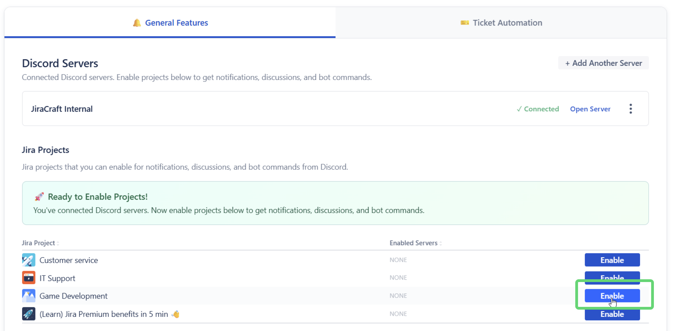Enable the Jira Premium benefits project
The height and width of the screenshot is (331, 677).
click(x=612, y=314)
